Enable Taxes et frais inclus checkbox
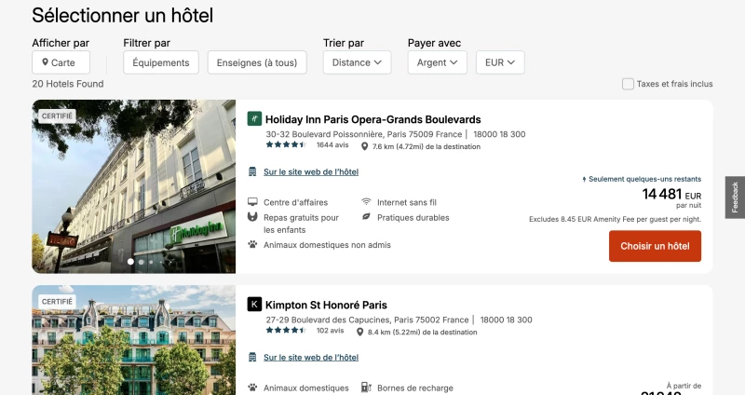This screenshot has height=395, width=745. coord(628,84)
